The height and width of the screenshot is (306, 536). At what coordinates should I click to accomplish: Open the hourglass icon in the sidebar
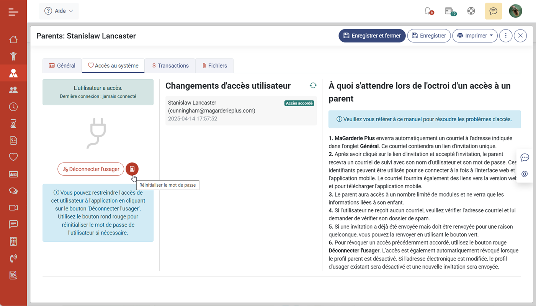pyautogui.click(x=13, y=124)
